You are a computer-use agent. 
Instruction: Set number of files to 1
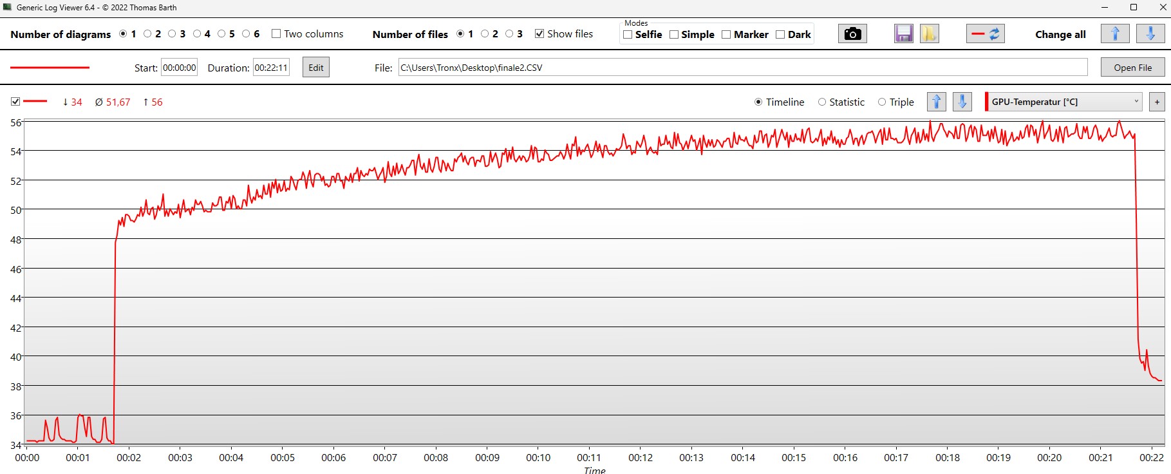pyautogui.click(x=460, y=34)
